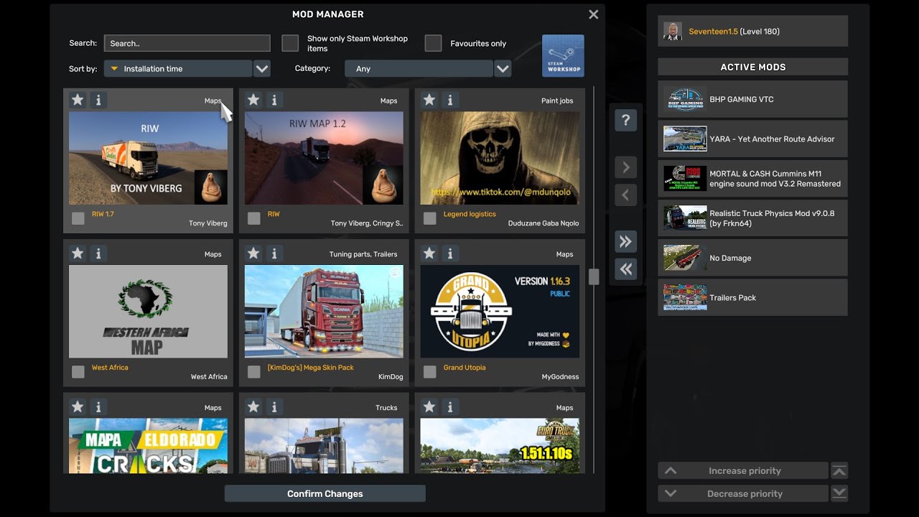This screenshot has width=919, height=517.
Task: Select the Trailers Pack active mod
Action: point(752,297)
